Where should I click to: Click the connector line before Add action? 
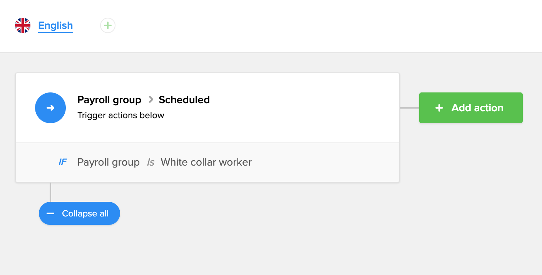click(409, 108)
